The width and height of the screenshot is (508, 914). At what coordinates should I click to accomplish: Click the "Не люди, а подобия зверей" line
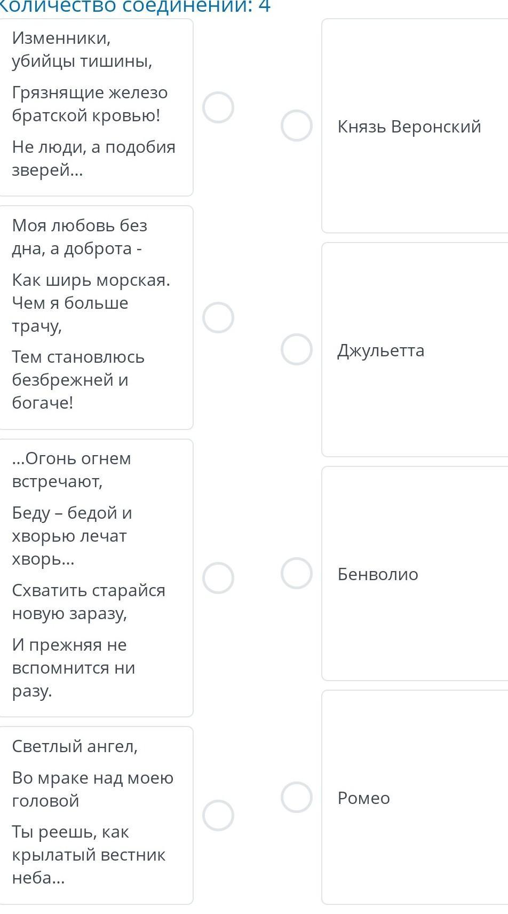coord(93,159)
